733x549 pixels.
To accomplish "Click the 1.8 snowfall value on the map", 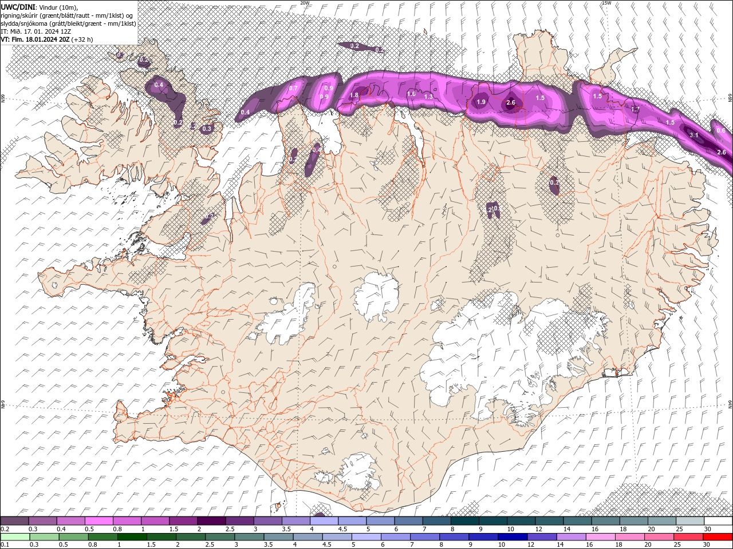I will coord(354,96).
